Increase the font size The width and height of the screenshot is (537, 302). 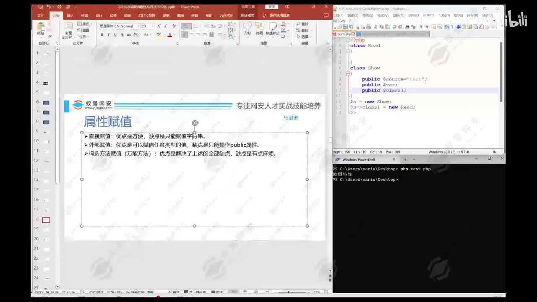click(159, 26)
